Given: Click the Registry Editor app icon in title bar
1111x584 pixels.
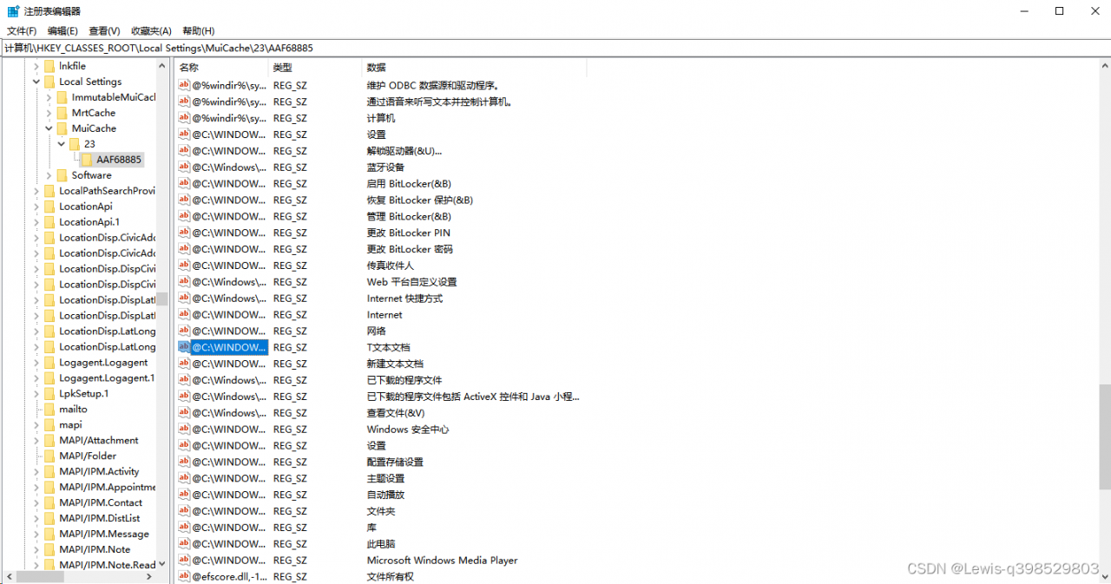Looking at the screenshot, I should 13,11.
